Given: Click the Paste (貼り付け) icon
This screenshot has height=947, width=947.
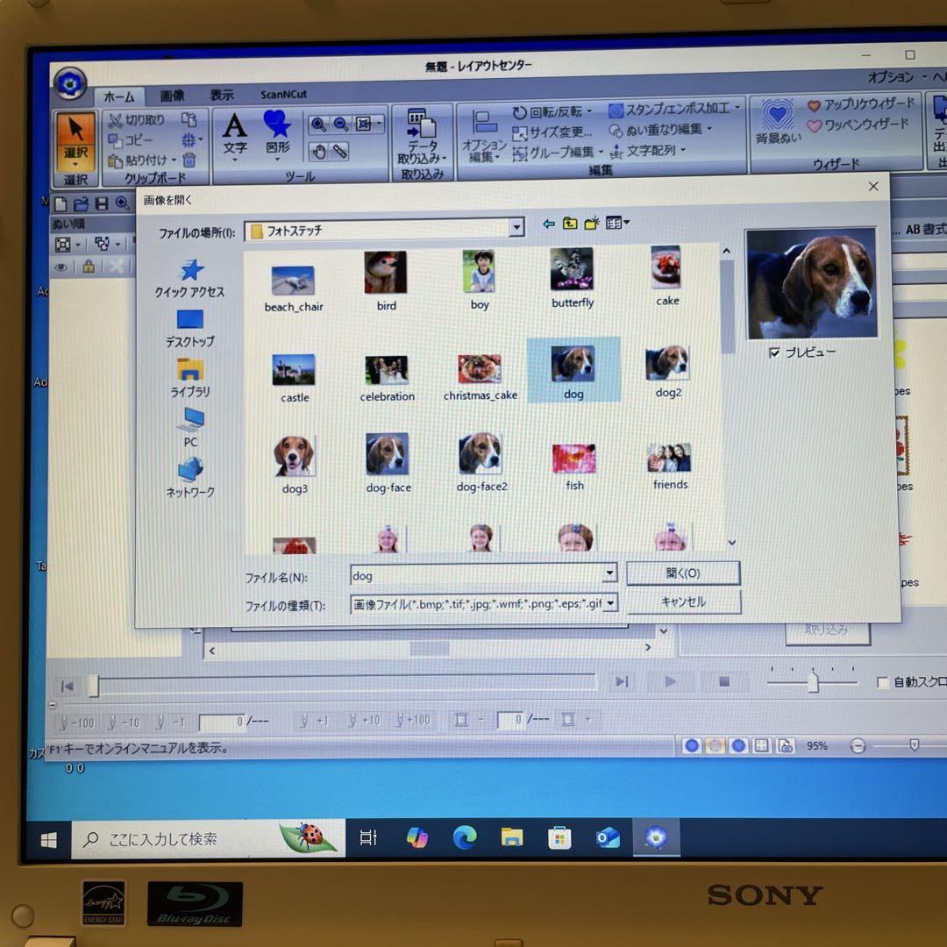Looking at the screenshot, I should pos(115,160).
